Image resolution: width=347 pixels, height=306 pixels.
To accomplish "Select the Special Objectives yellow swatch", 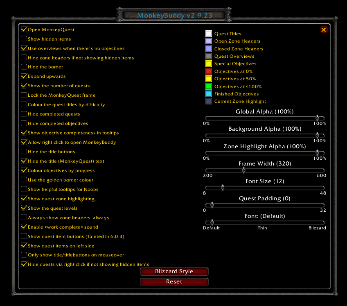I will point(209,63).
